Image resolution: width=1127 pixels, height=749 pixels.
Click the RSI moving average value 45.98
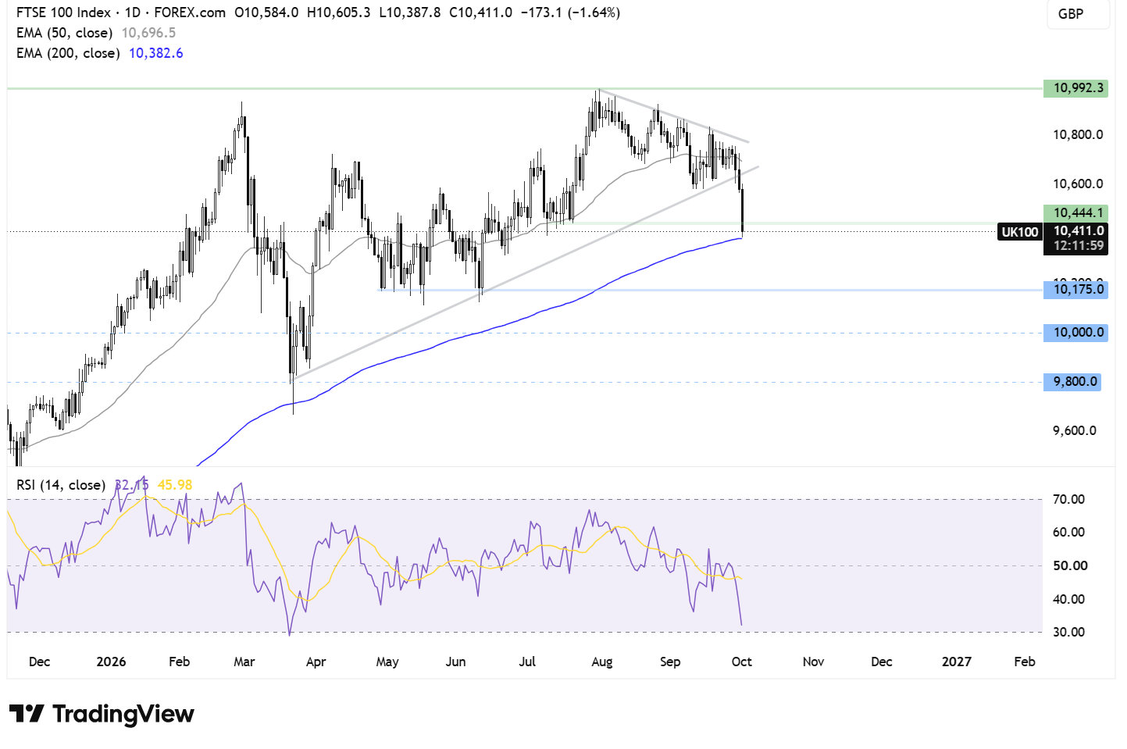point(175,485)
